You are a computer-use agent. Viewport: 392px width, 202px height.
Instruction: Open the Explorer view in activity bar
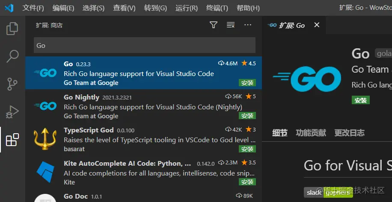(12, 29)
